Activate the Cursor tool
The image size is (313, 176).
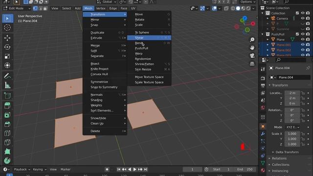click(8, 27)
